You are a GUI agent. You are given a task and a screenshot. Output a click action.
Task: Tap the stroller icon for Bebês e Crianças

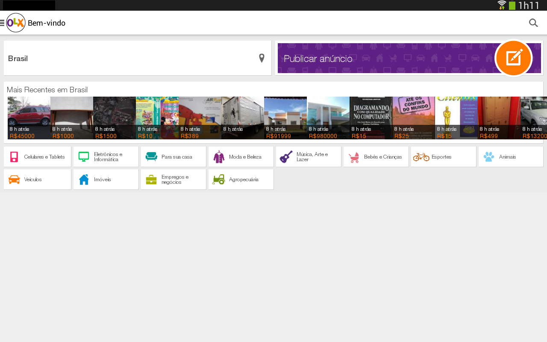tap(354, 157)
